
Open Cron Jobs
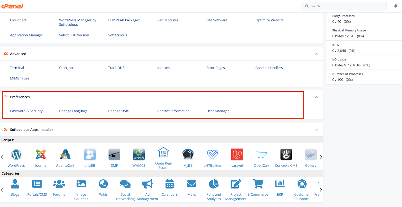click(x=67, y=68)
